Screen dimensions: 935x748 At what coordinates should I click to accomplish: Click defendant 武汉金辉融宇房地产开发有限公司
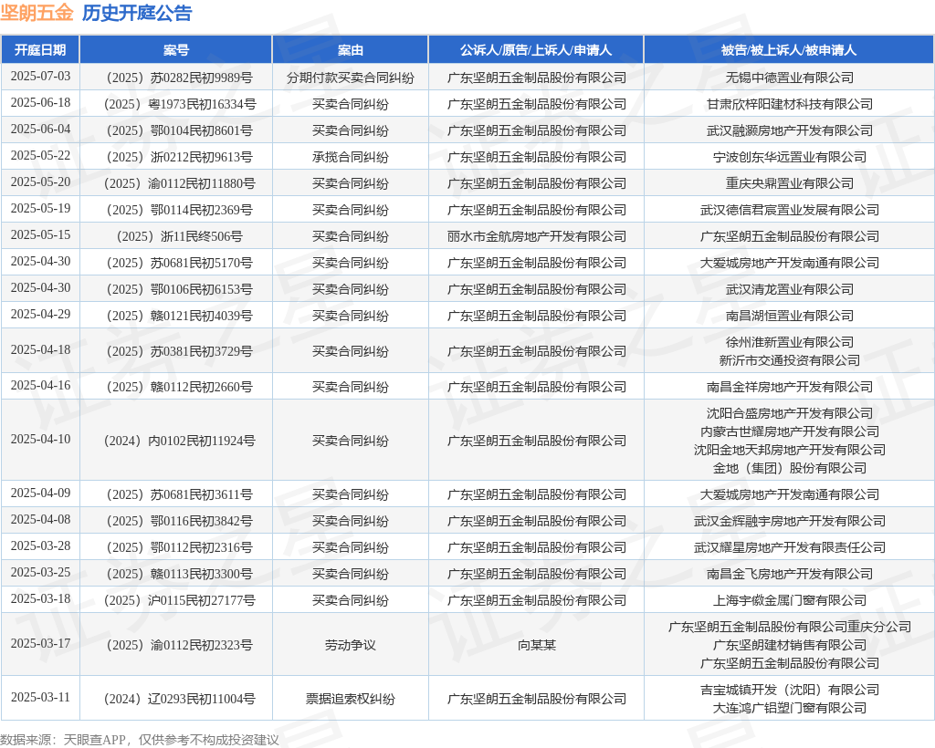[790, 521]
